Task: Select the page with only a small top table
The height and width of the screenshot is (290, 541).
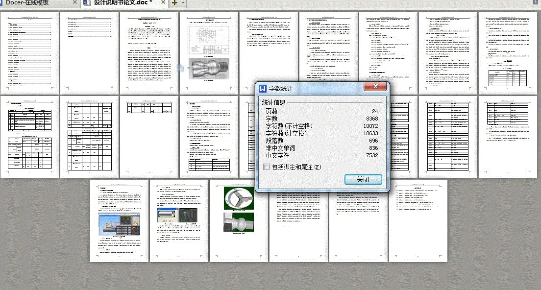Action: coord(149,137)
